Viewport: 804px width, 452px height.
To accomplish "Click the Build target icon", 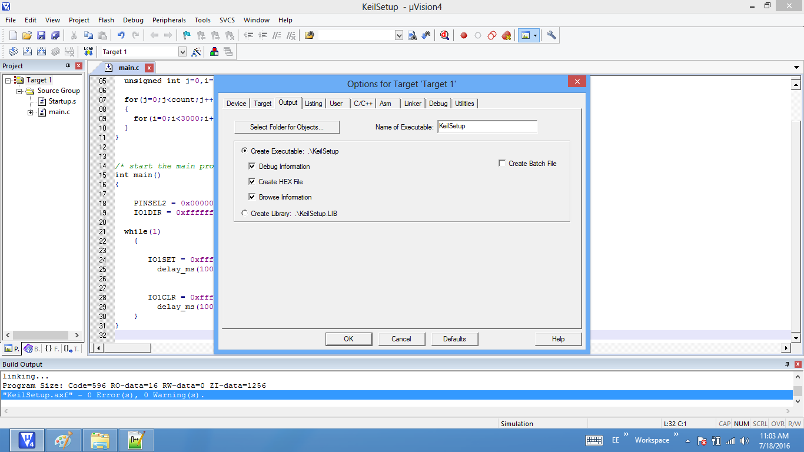I will click(27, 52).
